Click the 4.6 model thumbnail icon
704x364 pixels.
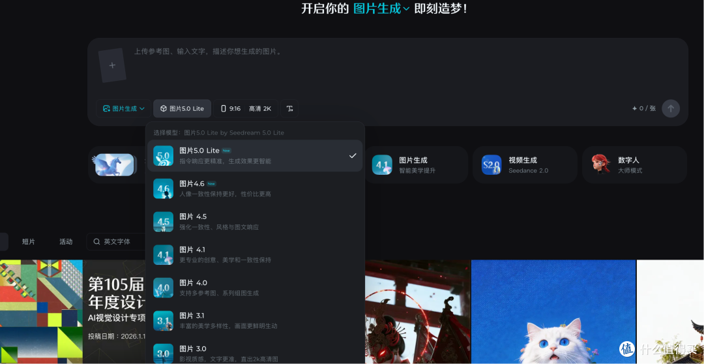164,189
